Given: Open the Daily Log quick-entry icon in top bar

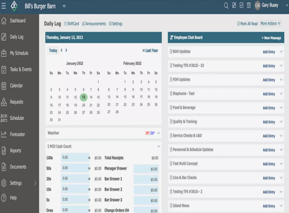Looking at the screenshot, I should [234, 5].
